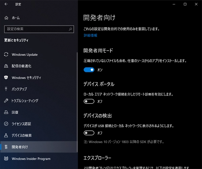Click the 配信の最適化 icon

coord(6,66)
